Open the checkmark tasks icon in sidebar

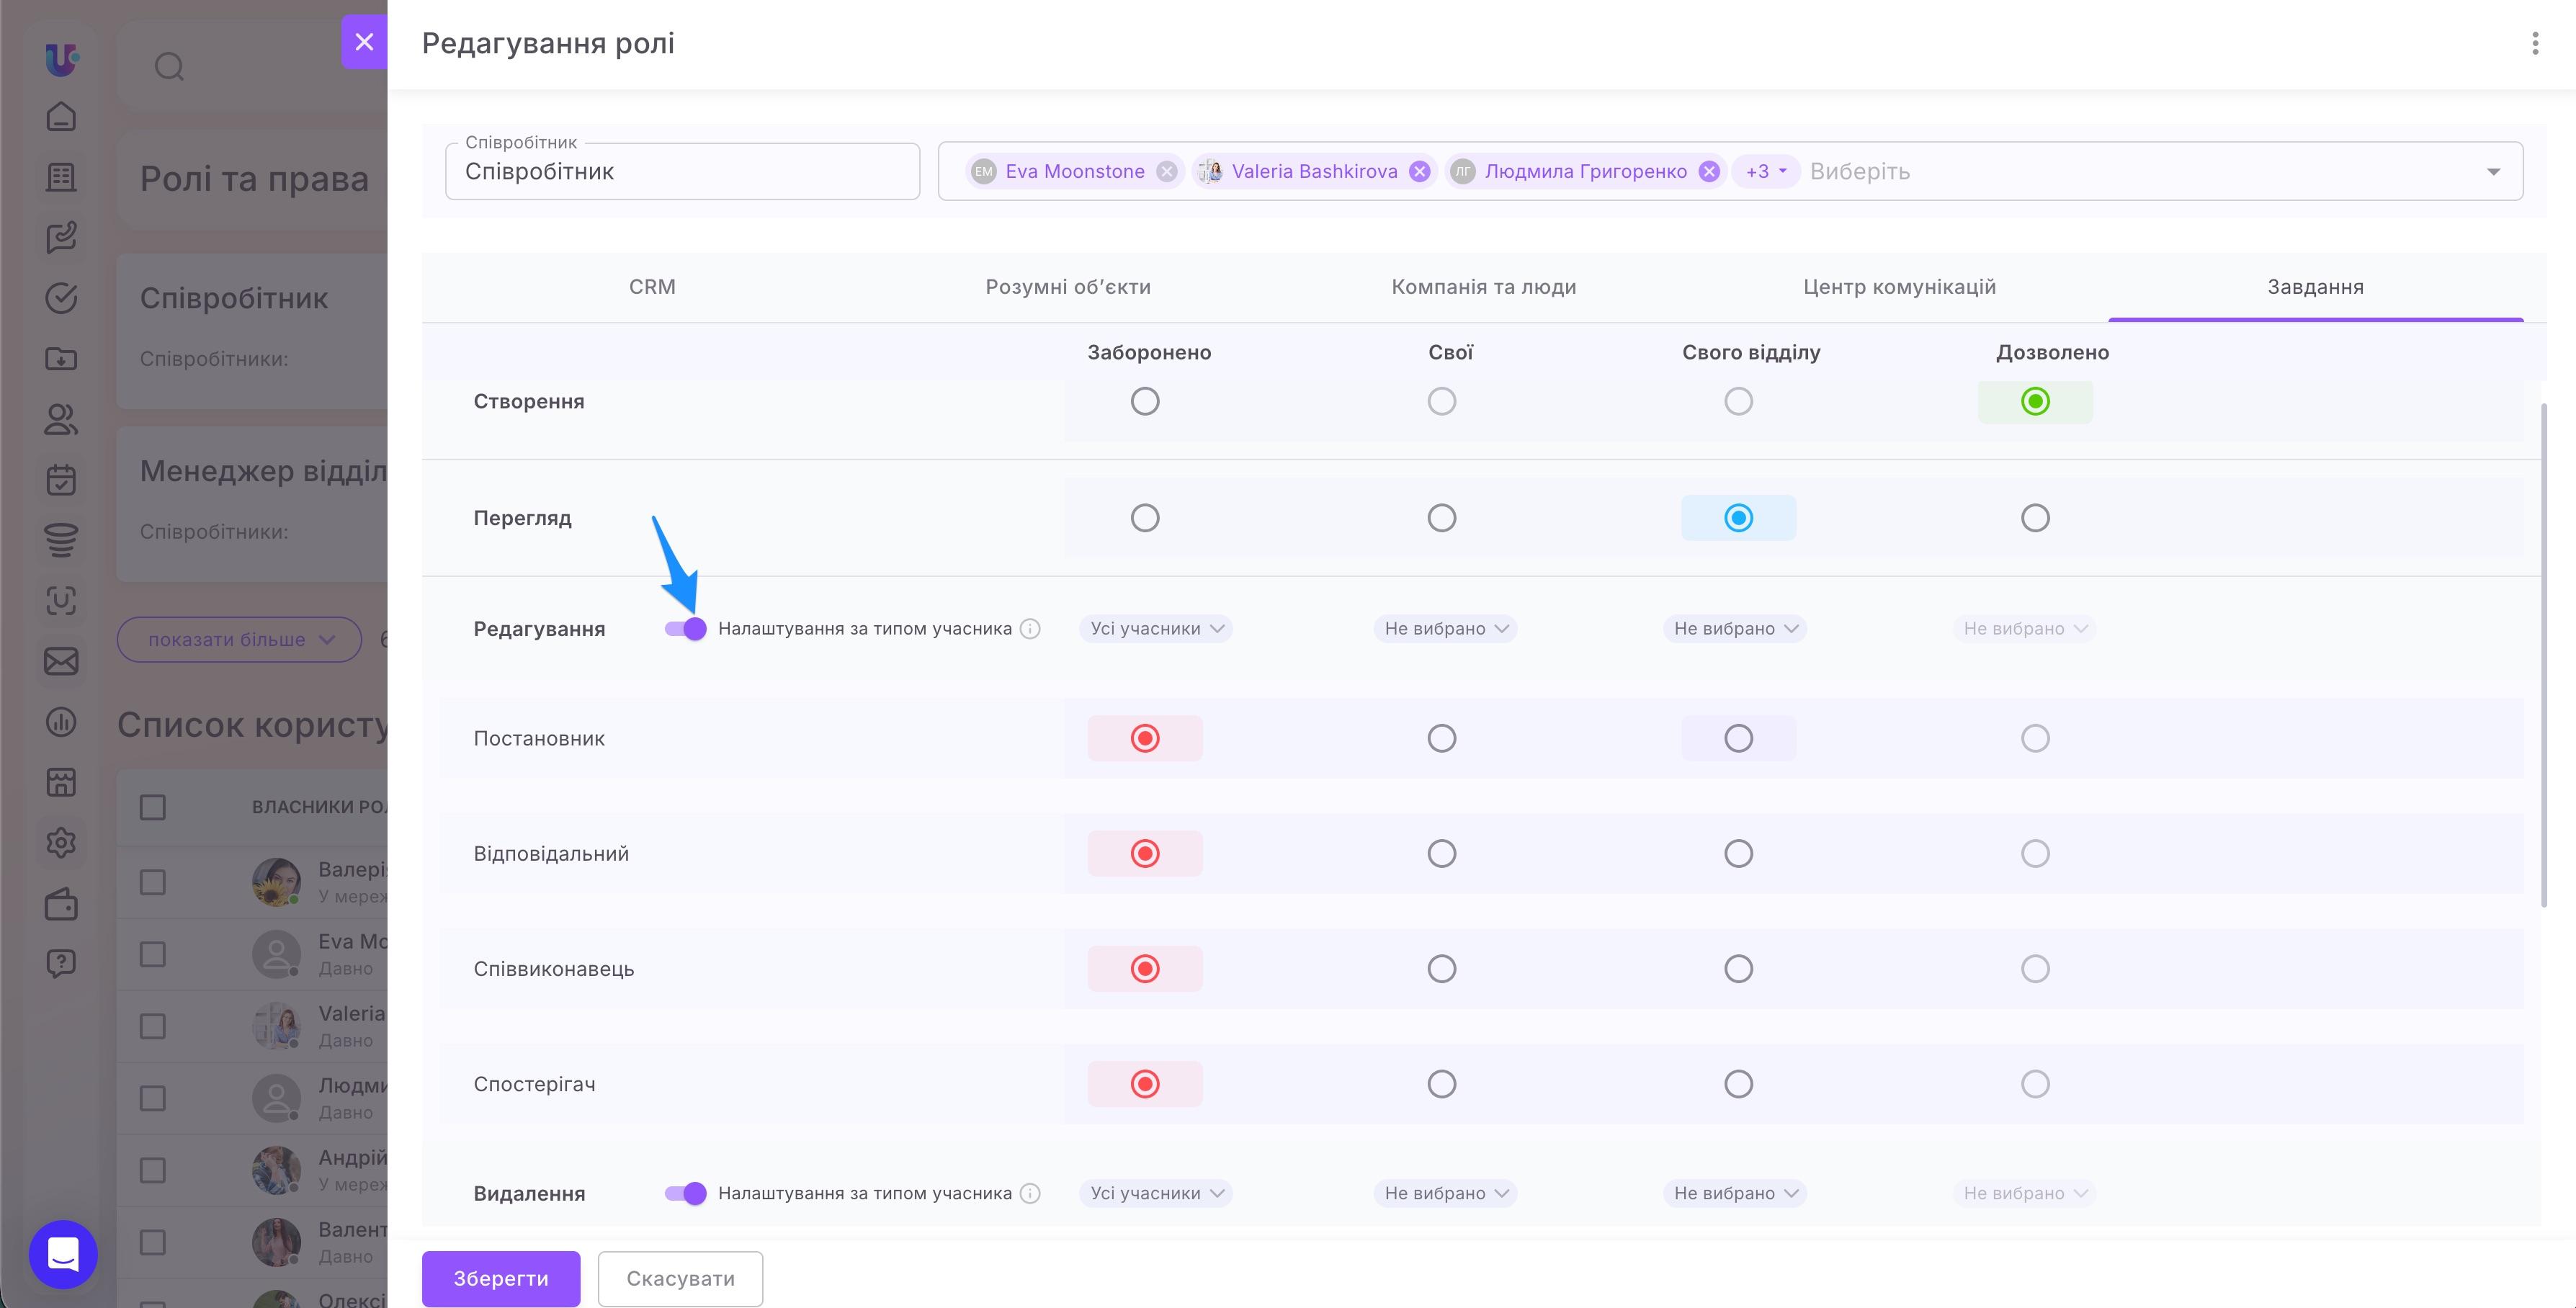(x=61, y=298)
